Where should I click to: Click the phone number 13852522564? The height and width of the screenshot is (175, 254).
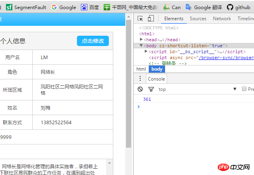click(x=56, y=123)
